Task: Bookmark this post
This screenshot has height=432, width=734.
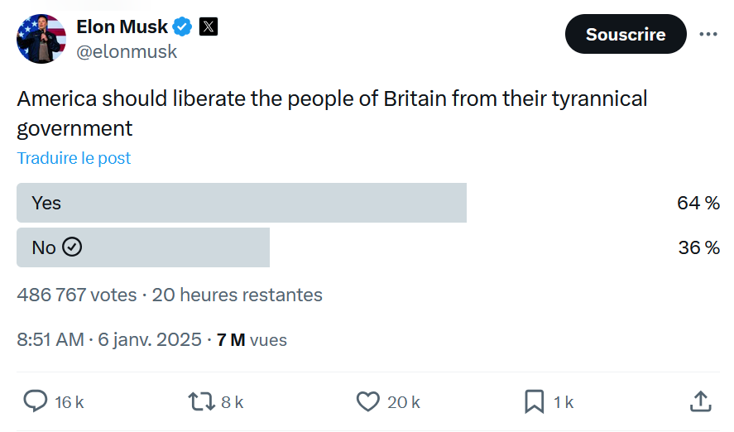Action: (x=534, y=401)
